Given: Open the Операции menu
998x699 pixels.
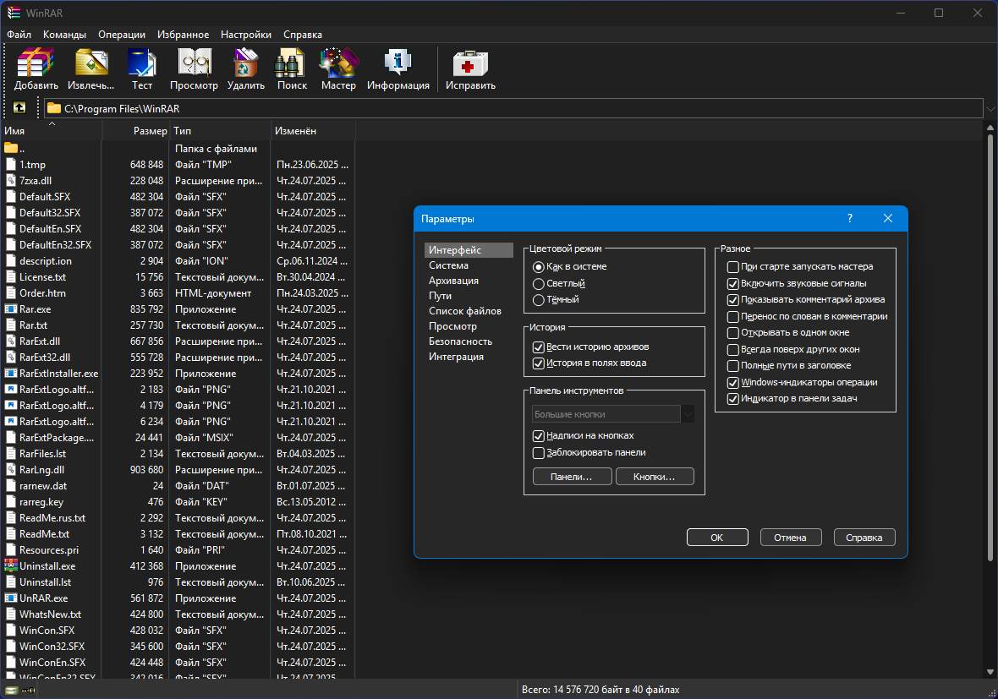Looking at the screenshot, I should coord(122,35).
